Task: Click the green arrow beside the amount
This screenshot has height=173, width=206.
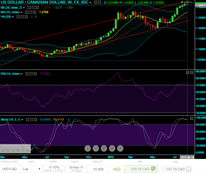Action: tap(117, 169)
